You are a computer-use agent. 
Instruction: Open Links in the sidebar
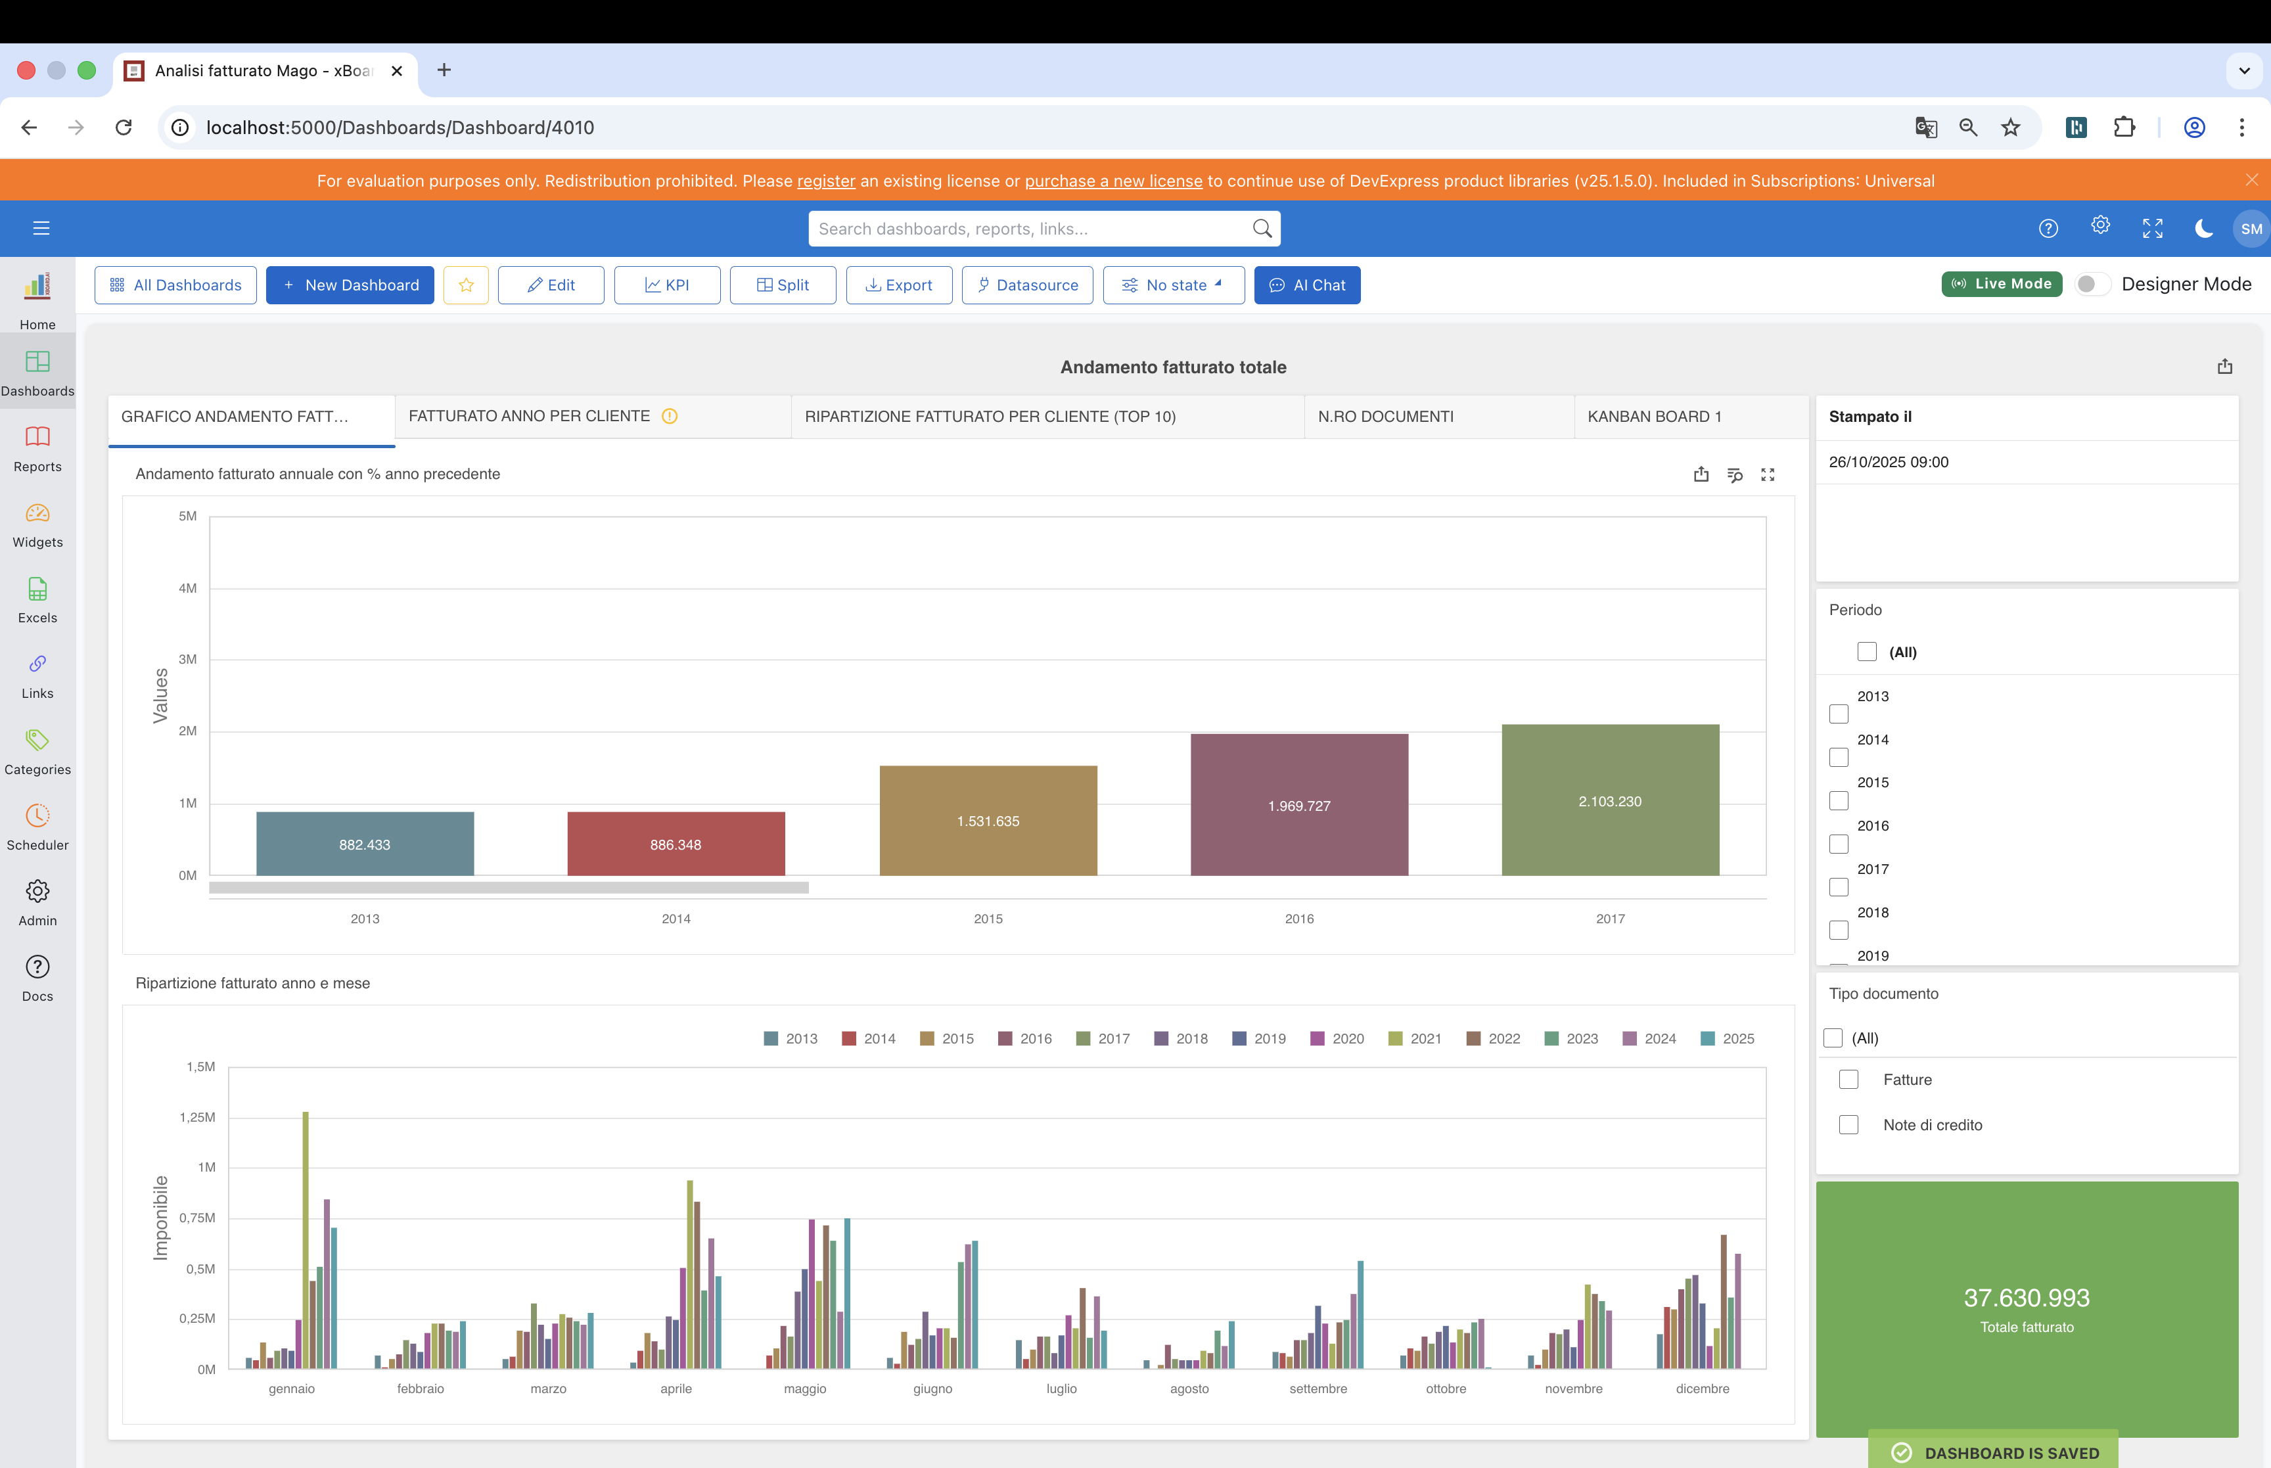37,675
